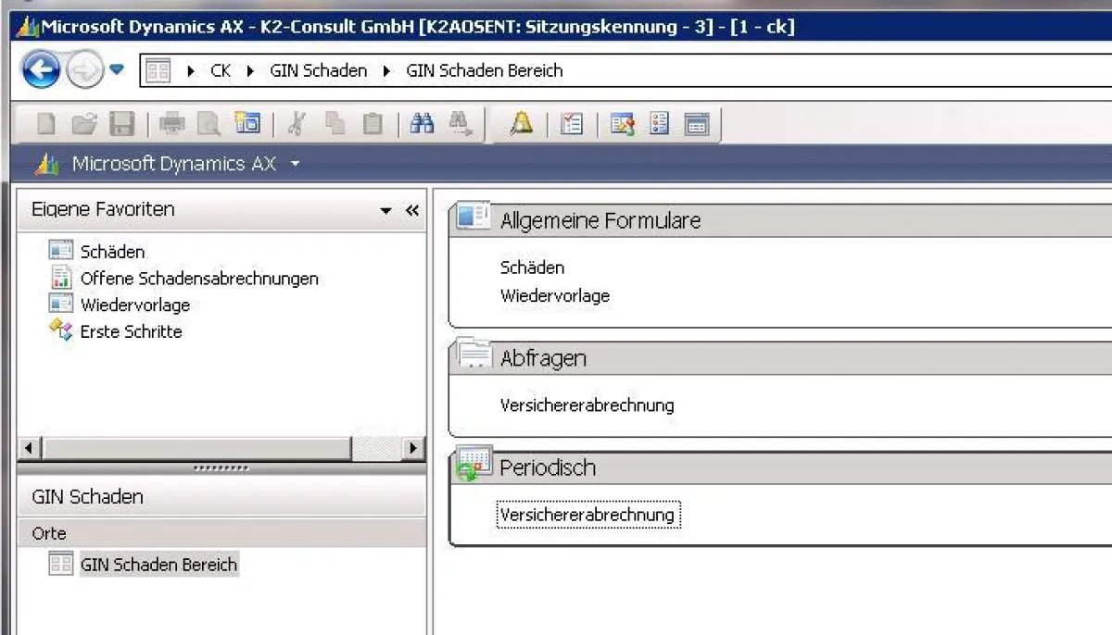Open the New document toolbar icon
Image resolution: width=1112 pixels, height=635 pixels.
click(x=46, y=124)
